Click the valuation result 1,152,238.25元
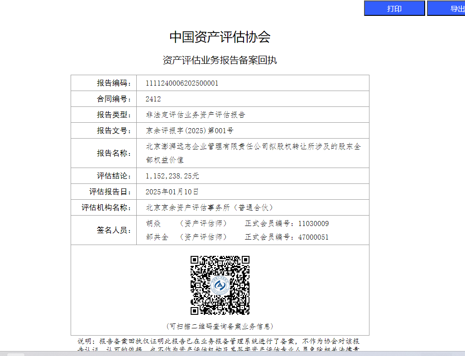Viewport: 465px width, 356px height. (x=172, y=176)
